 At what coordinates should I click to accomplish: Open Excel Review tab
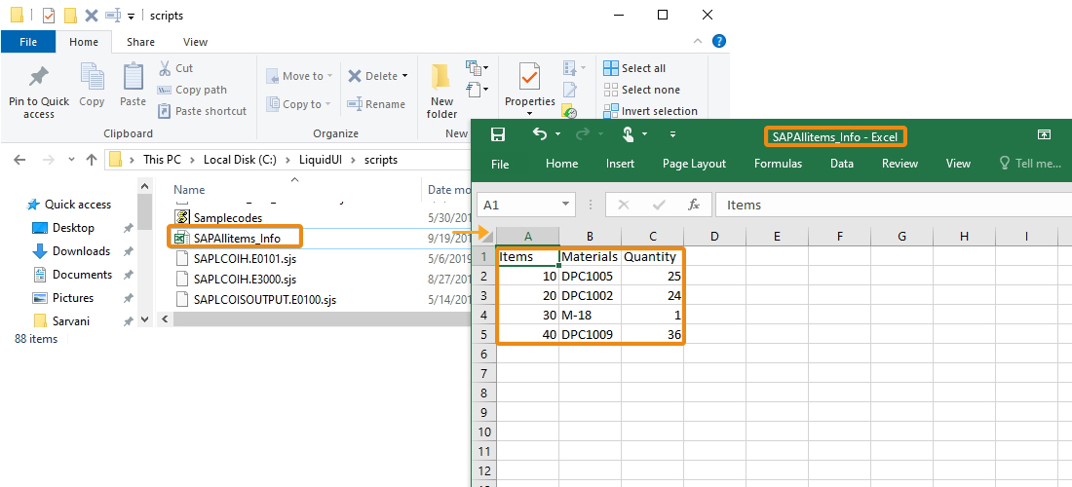(900, 164)
